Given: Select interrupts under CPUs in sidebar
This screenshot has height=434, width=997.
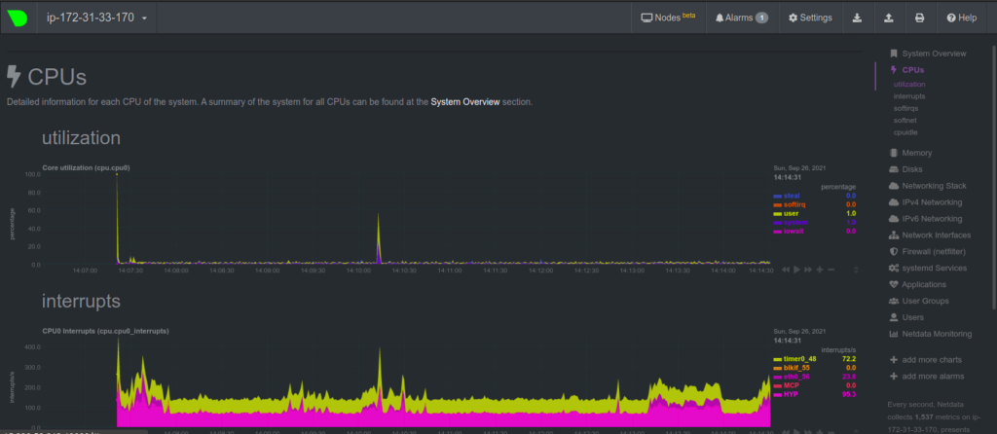Looking at the screenshot, I should point(909,97).
